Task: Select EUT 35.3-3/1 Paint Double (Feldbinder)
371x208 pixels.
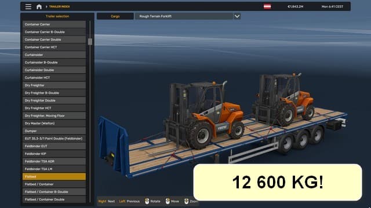Action: click(54, 139)
